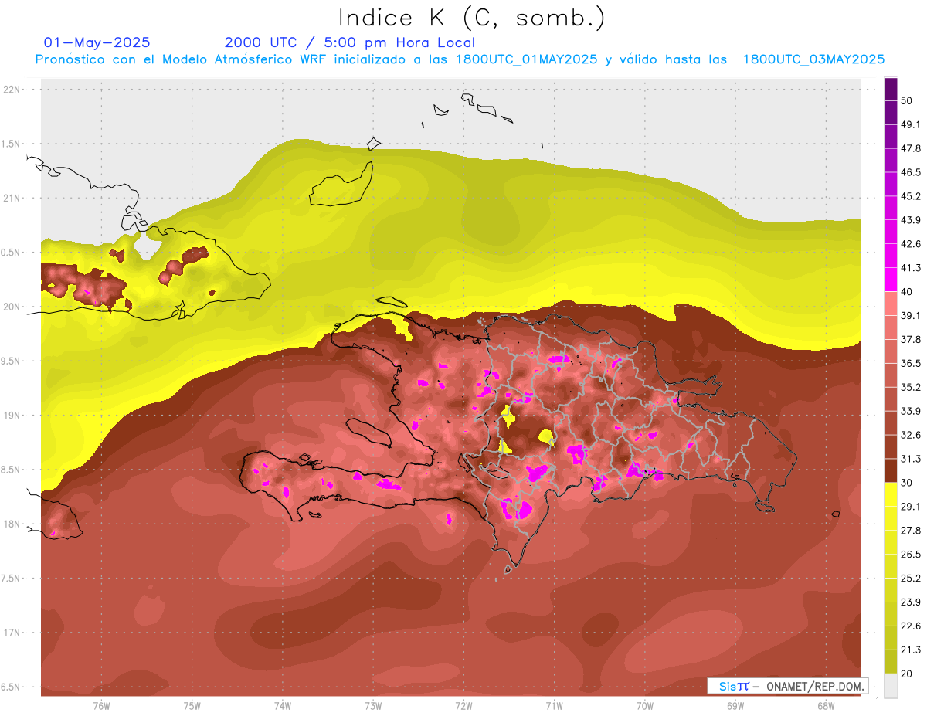The height and width of the screenshot is (716, 927).
Task: Click the map title "Indice K (C, somb.)"
Action: click(x=472, y=18)
